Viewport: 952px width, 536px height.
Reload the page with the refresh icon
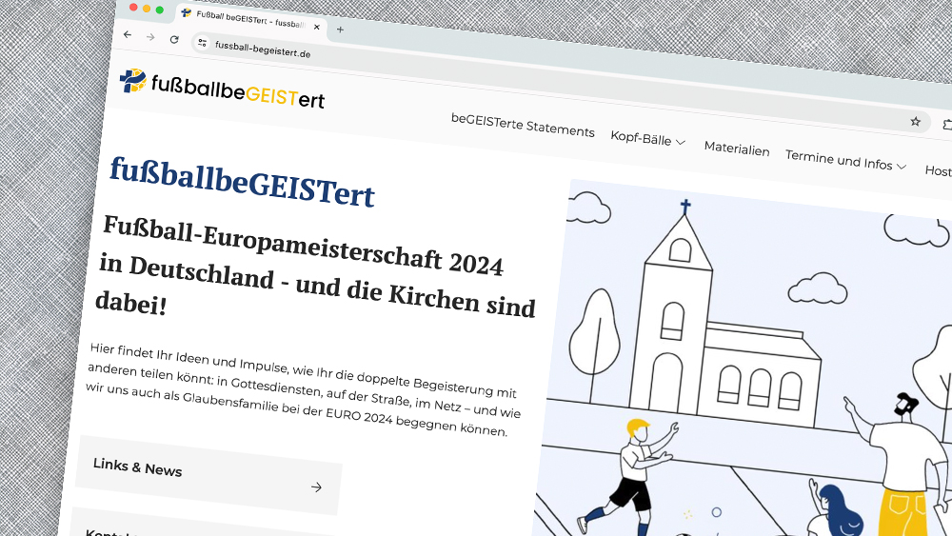[174, 39]
